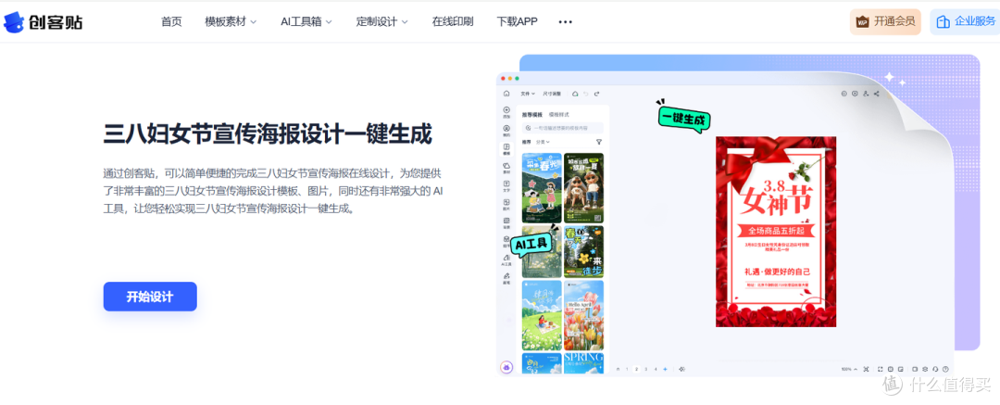Click the 开始设计 button

pos(150,297)
